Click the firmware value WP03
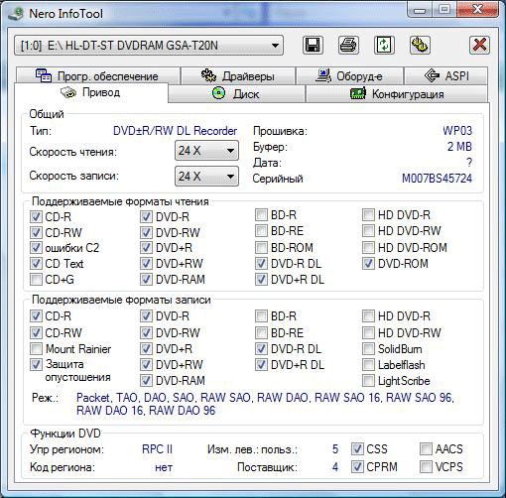 point(457,131)
